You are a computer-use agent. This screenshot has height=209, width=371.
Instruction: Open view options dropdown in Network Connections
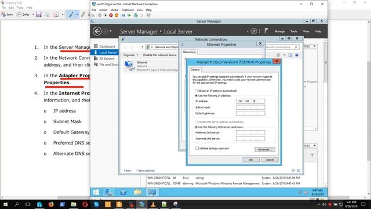[x=284, y=55]
